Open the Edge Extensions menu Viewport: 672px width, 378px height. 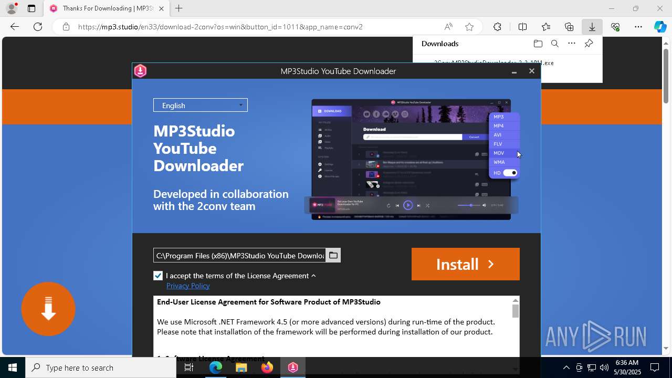click(497, 27)
